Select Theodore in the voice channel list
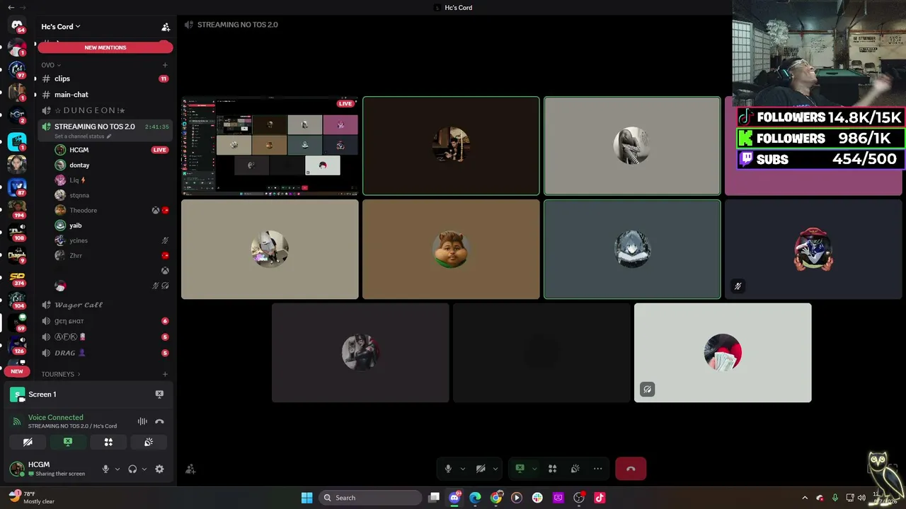 tap(113, 210)
